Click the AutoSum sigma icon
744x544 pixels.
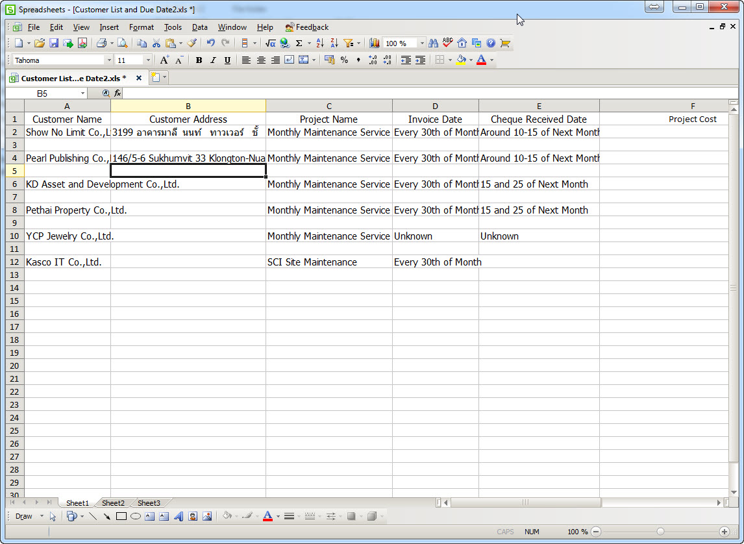point(299,43)
